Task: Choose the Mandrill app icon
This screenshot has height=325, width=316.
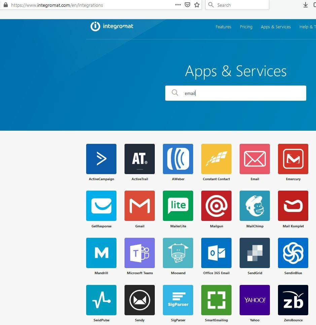Action: tap(101, 253)
